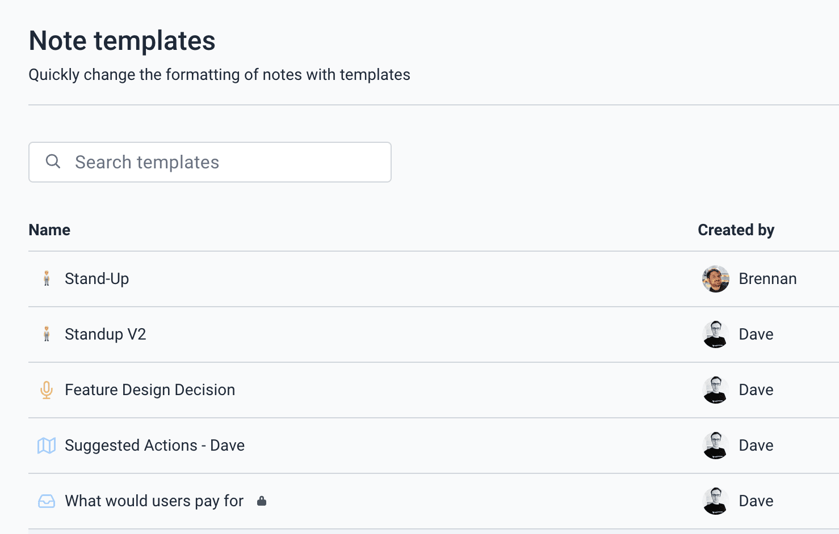Click Dave's avatar in Suggested Actions row

pos(716,446)
